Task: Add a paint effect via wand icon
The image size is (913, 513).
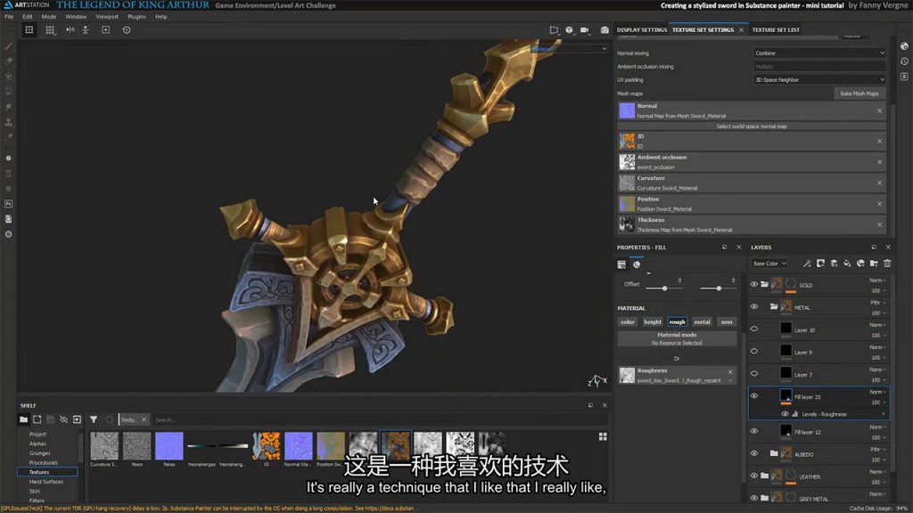Action: pos(807,264)
